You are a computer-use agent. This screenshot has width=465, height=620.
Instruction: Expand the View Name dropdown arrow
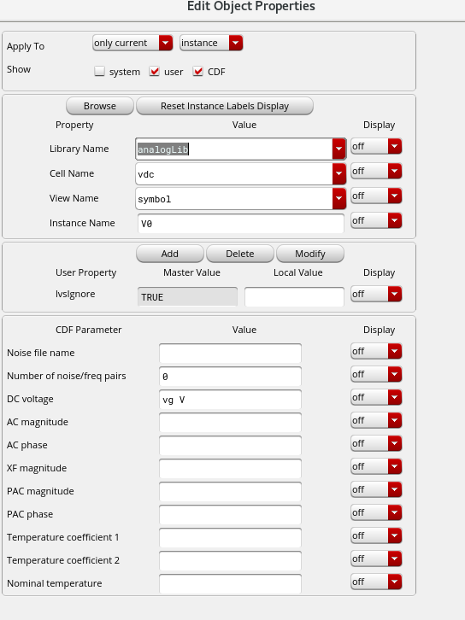pyautogui.click(x=339, y=199)
